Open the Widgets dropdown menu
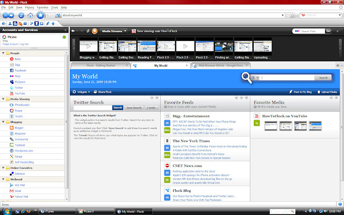Image resolution: width=344 pixels, height=215 pixels. click(81, 92)
